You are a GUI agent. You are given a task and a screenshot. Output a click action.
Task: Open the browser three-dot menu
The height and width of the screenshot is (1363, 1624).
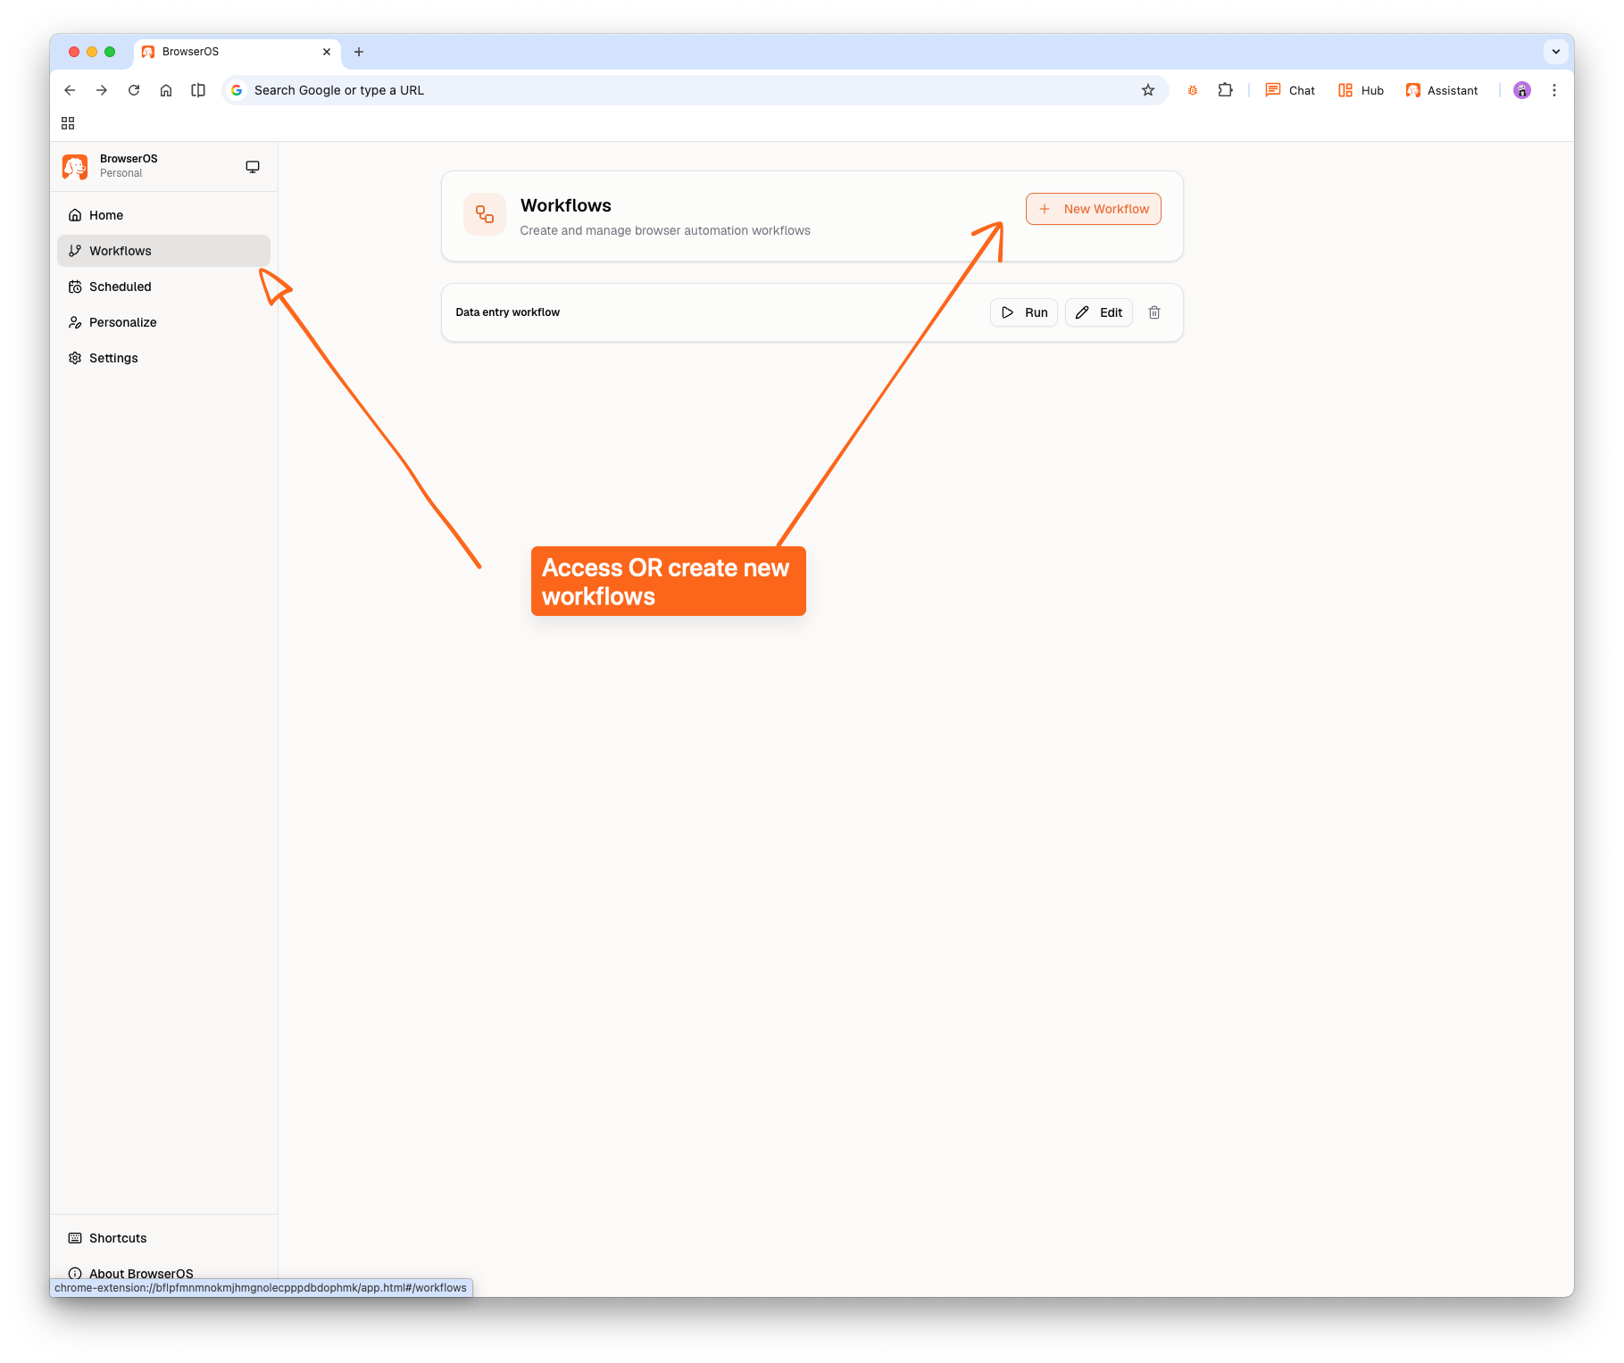1554,90
